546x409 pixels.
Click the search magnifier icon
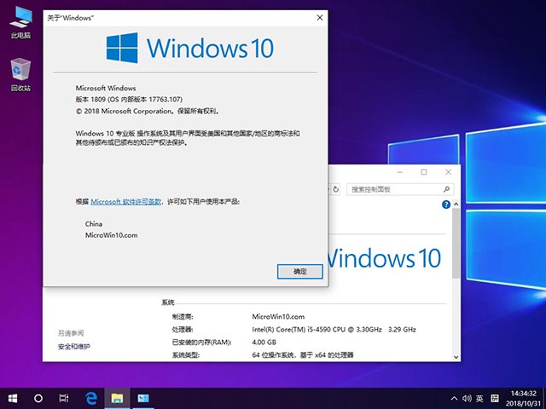click(446, 189)
